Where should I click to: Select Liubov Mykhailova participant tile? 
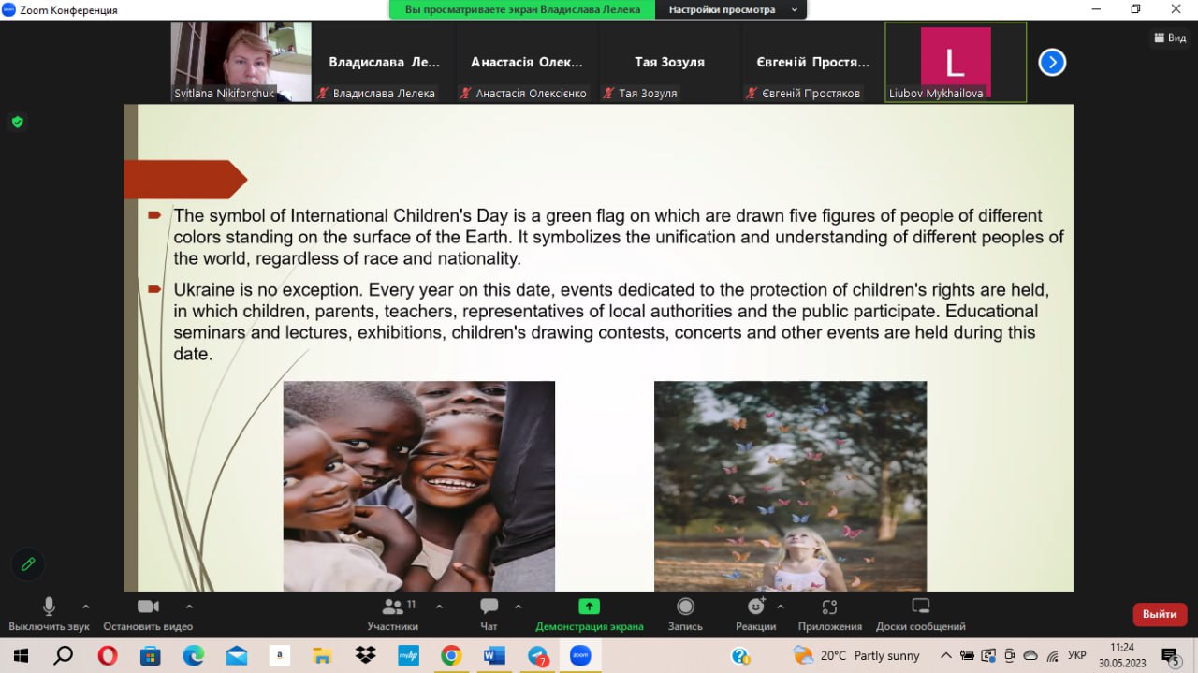(956, 62)
